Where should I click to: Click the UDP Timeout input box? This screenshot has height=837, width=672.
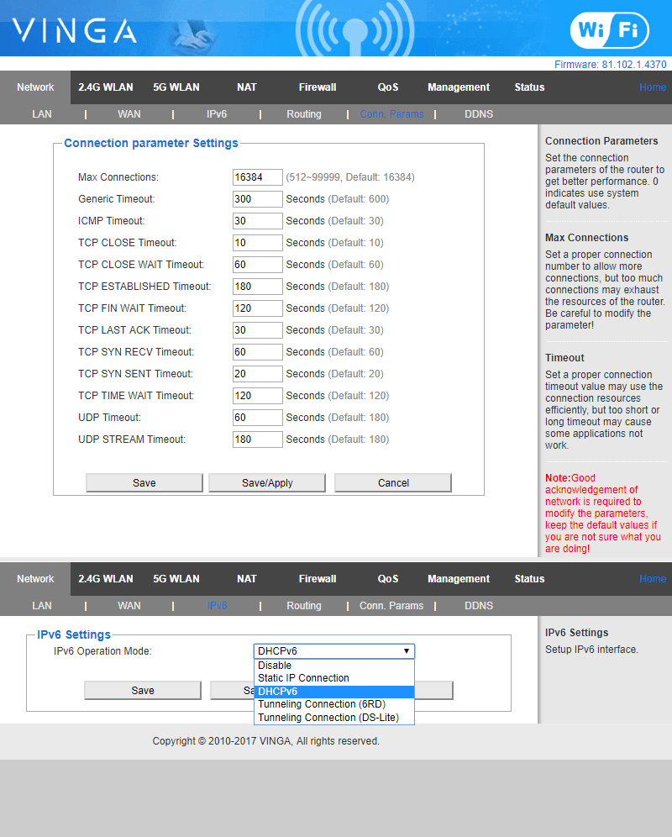257,418
